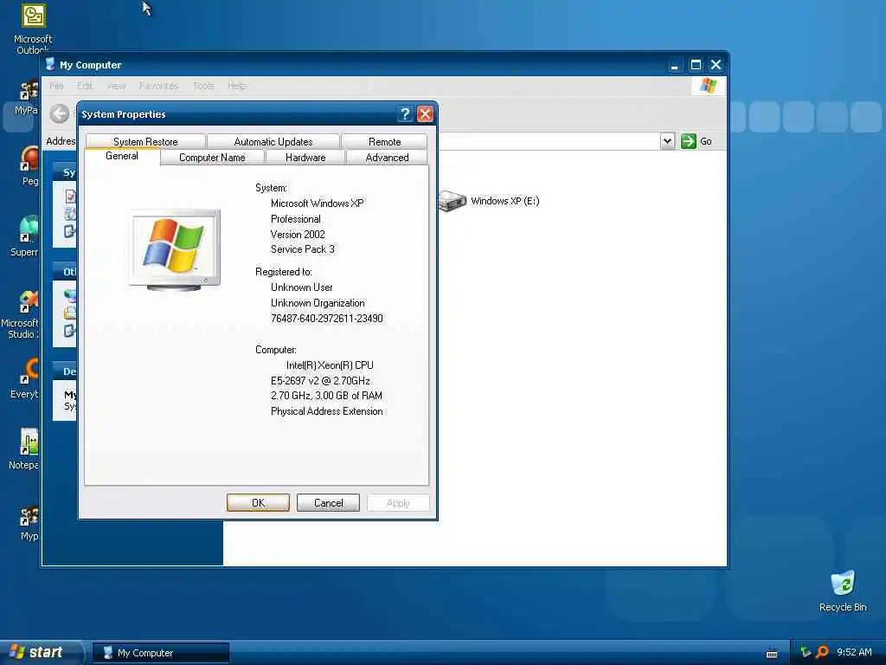Select the Windows XP (E:) drive icon

click(x=452, y=201)
